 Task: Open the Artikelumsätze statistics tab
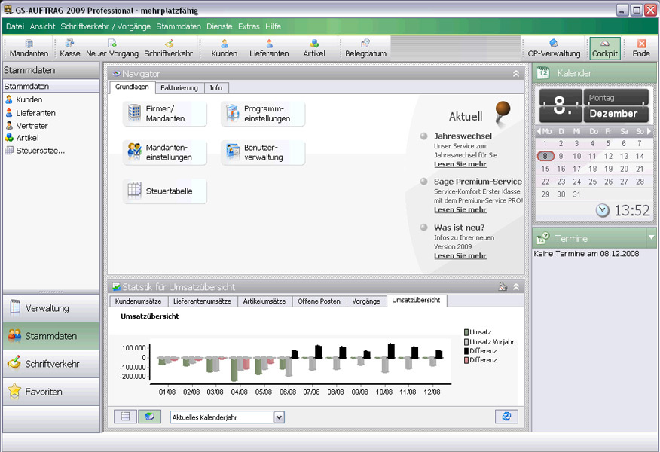pyautogui.click(x=264, y=301)
